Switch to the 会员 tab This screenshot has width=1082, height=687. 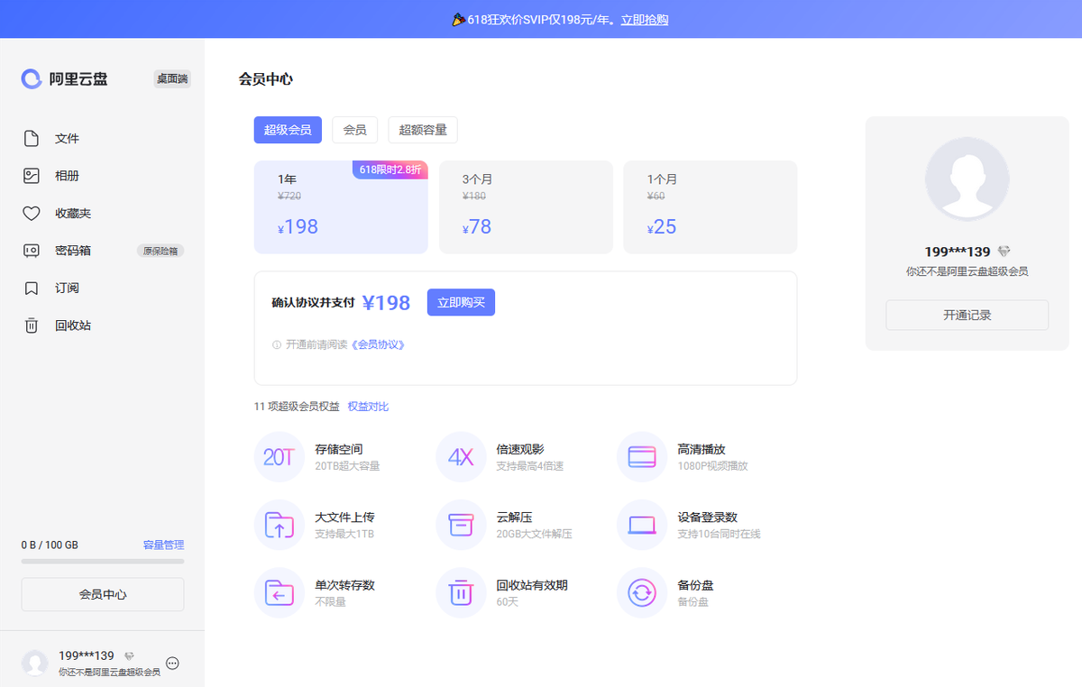click(x=355, y=130)
